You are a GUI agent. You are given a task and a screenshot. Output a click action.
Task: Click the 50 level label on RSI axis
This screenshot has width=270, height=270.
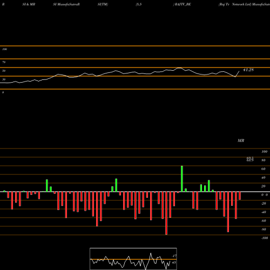point(4,71)
